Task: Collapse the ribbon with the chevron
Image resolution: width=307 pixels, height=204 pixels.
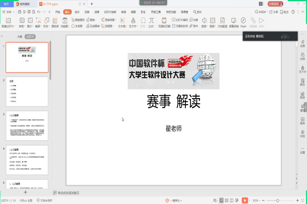Action: pyautogui.click(x=303, y=12)
